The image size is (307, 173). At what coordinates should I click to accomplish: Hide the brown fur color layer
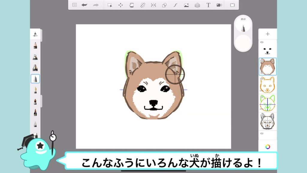(x=261, y=61)
